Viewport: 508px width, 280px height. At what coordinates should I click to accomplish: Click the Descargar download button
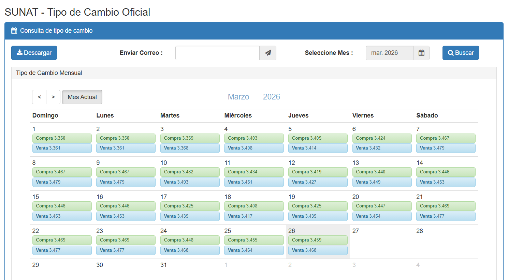click(34, 53)
